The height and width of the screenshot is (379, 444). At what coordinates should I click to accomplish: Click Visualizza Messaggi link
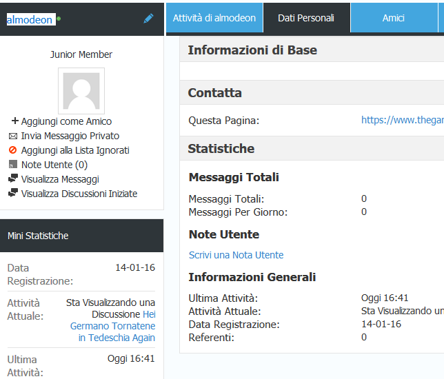60,179
